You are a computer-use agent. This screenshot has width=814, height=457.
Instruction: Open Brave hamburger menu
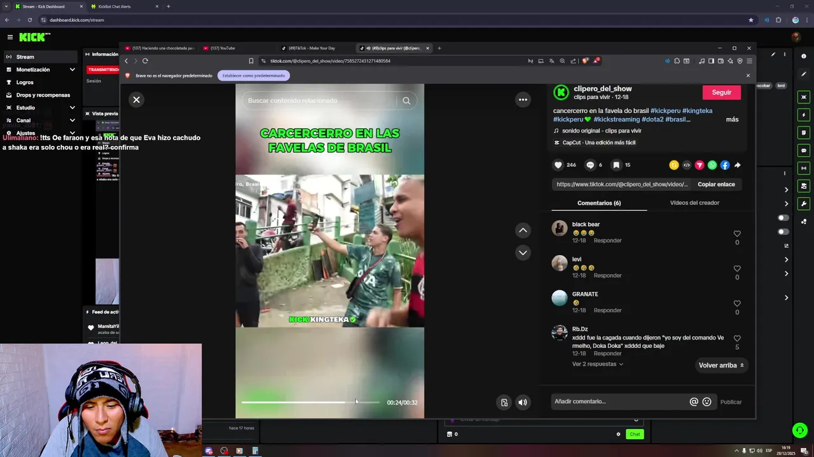coord(749,61)
